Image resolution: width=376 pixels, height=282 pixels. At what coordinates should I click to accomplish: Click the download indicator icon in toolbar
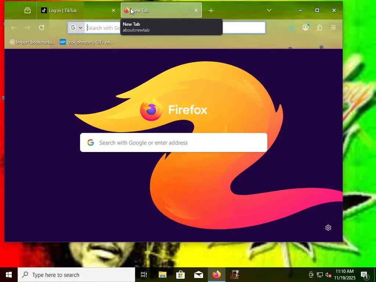[291, 28]
